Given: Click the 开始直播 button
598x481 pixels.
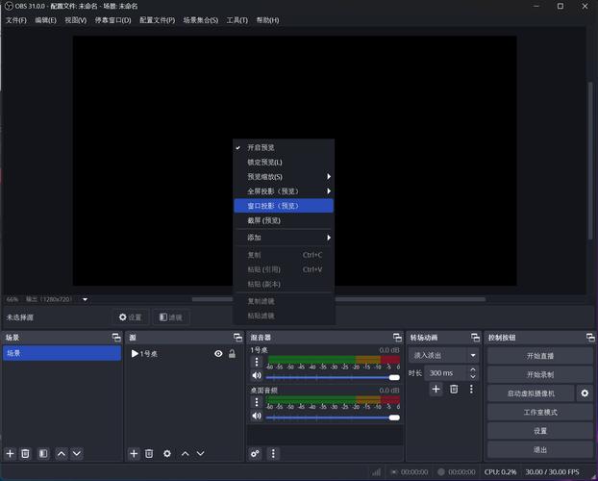Looking at the screenshot, I should coord(539,356).
